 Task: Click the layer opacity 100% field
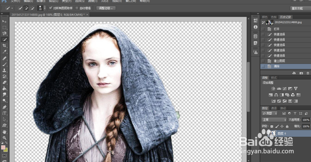(x=306, y=120)
